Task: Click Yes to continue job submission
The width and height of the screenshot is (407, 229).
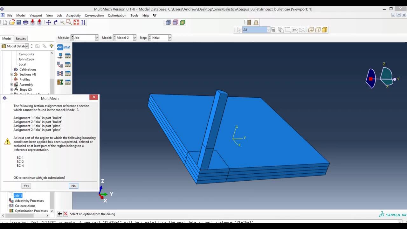Action: pyautogui.click(x=26, y=186)
